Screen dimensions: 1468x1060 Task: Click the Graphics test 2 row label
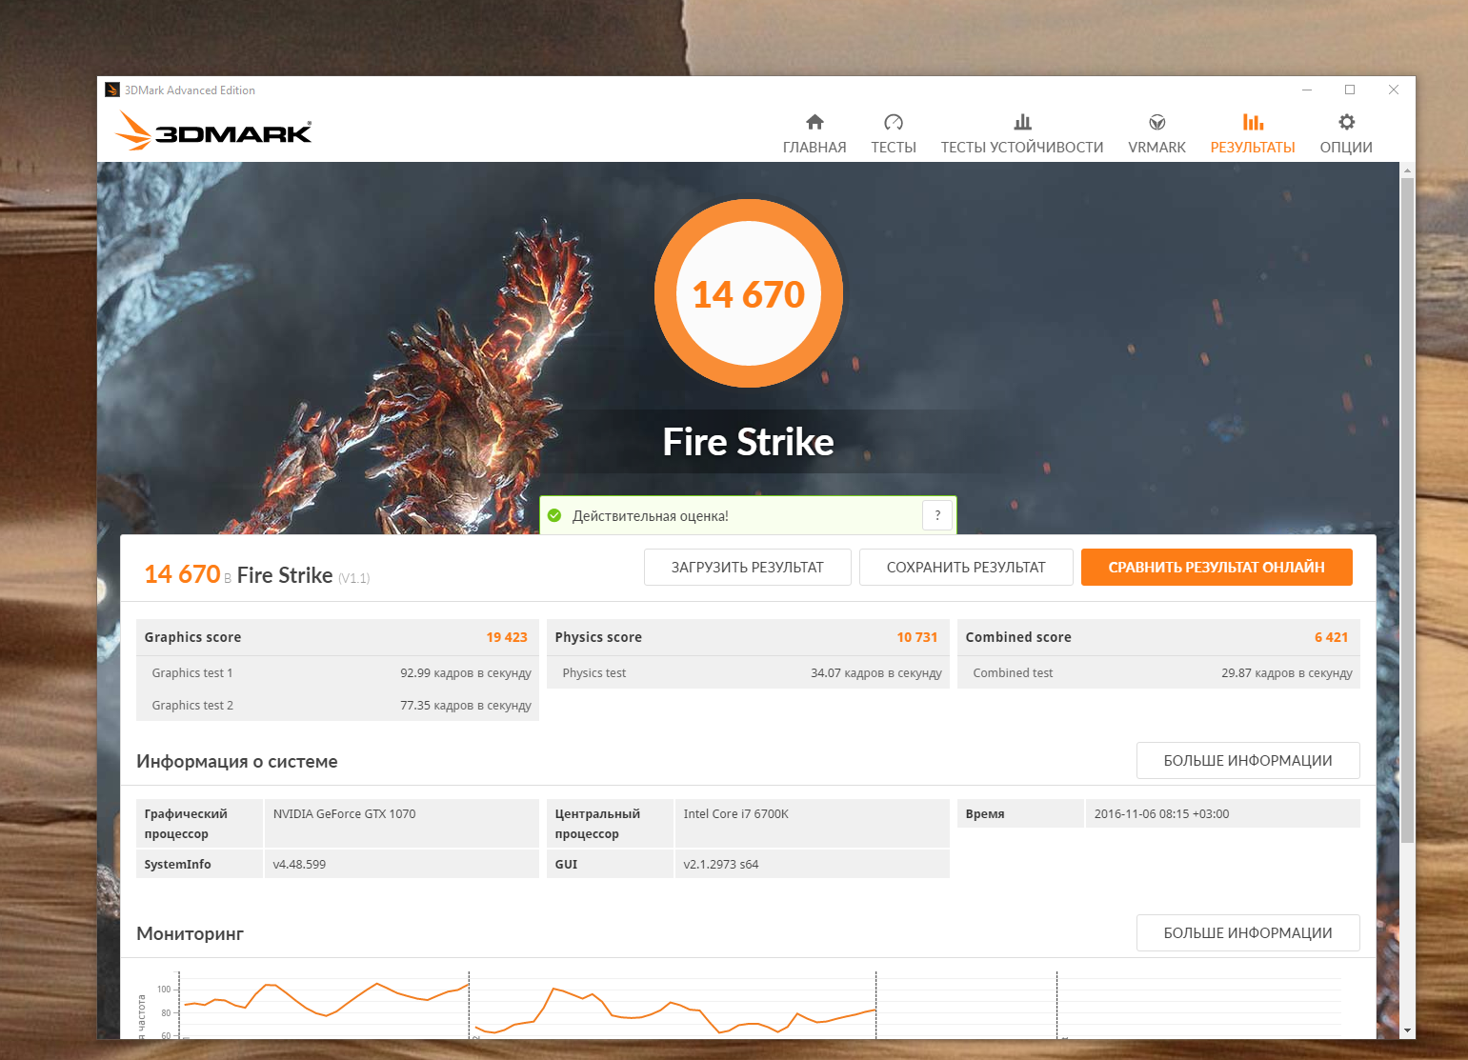(x=192, y=705)
